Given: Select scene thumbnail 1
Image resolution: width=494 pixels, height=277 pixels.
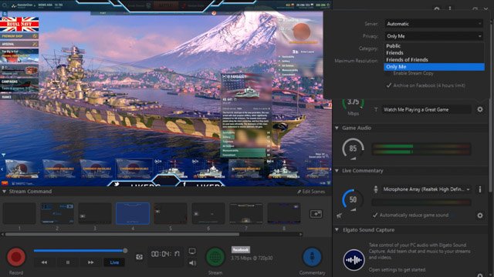Looking at the screenshot, I should click(19, 213).
